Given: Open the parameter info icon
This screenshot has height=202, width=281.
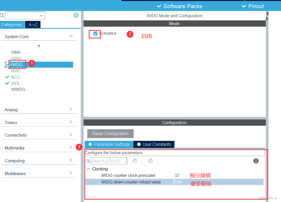Looking at the screenshot, I should point(256,161).
